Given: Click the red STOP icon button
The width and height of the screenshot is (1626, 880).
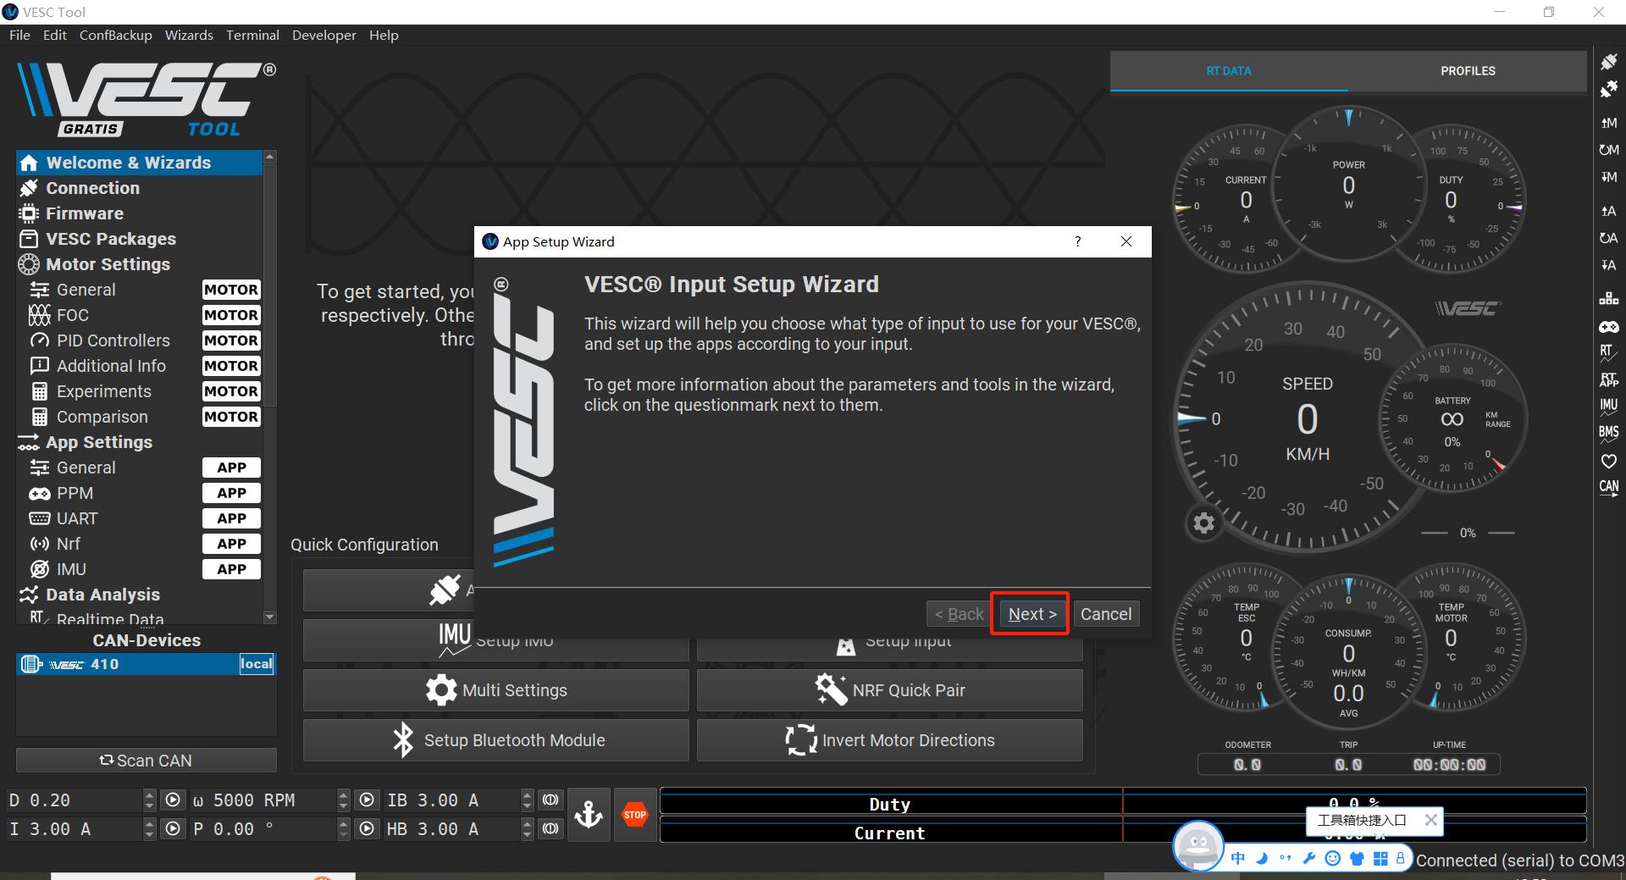Looking at the screenshot, I should tap(635, 815).
